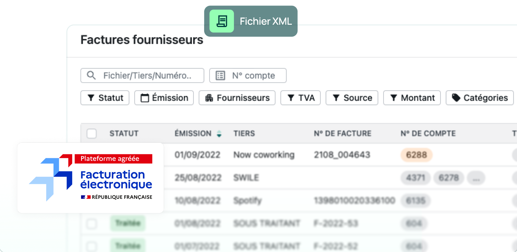The height and width of the screenshot is (252, 517).
Task: Open the Source filter dropdown
Action: pos(352,98)
